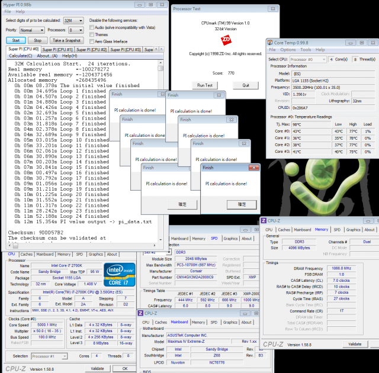Viewport: 379px width, 373px height.
Task: Open Graphics tab in CPU-Z SPD window
Action: click(x=230, y=239)
